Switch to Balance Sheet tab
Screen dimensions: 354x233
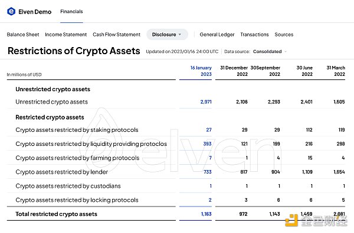click(x=23, y=35)
